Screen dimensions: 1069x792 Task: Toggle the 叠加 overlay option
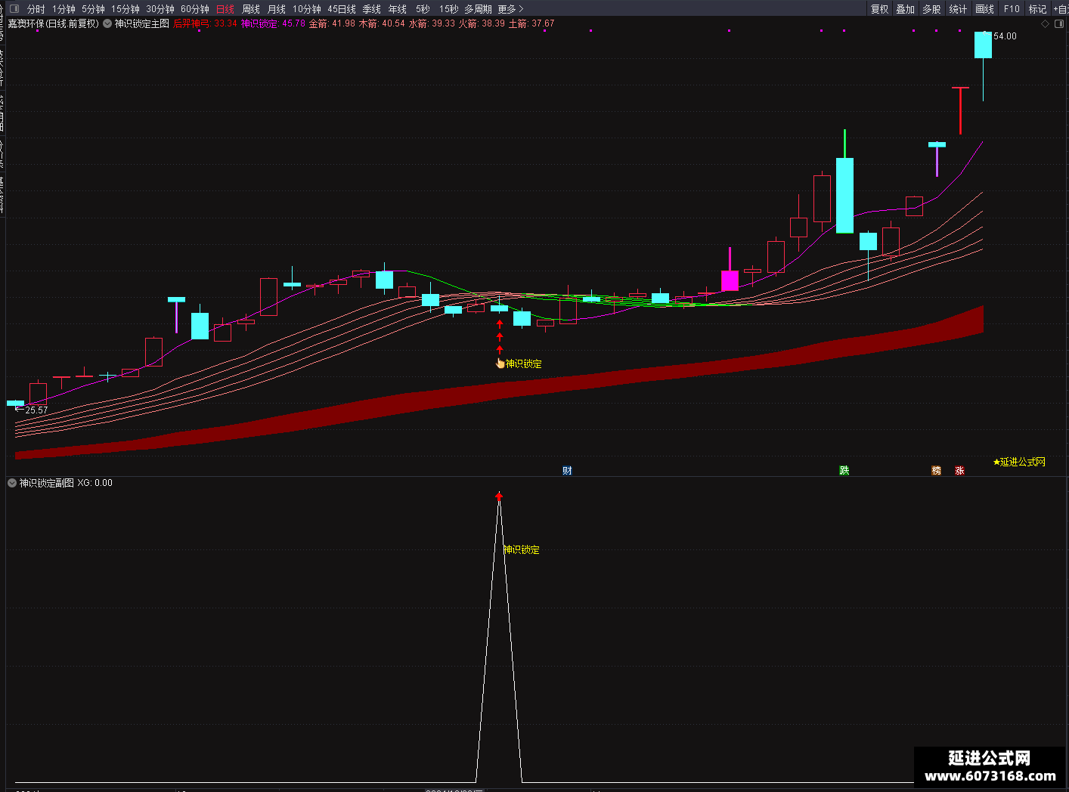click(x=906, y=9)
